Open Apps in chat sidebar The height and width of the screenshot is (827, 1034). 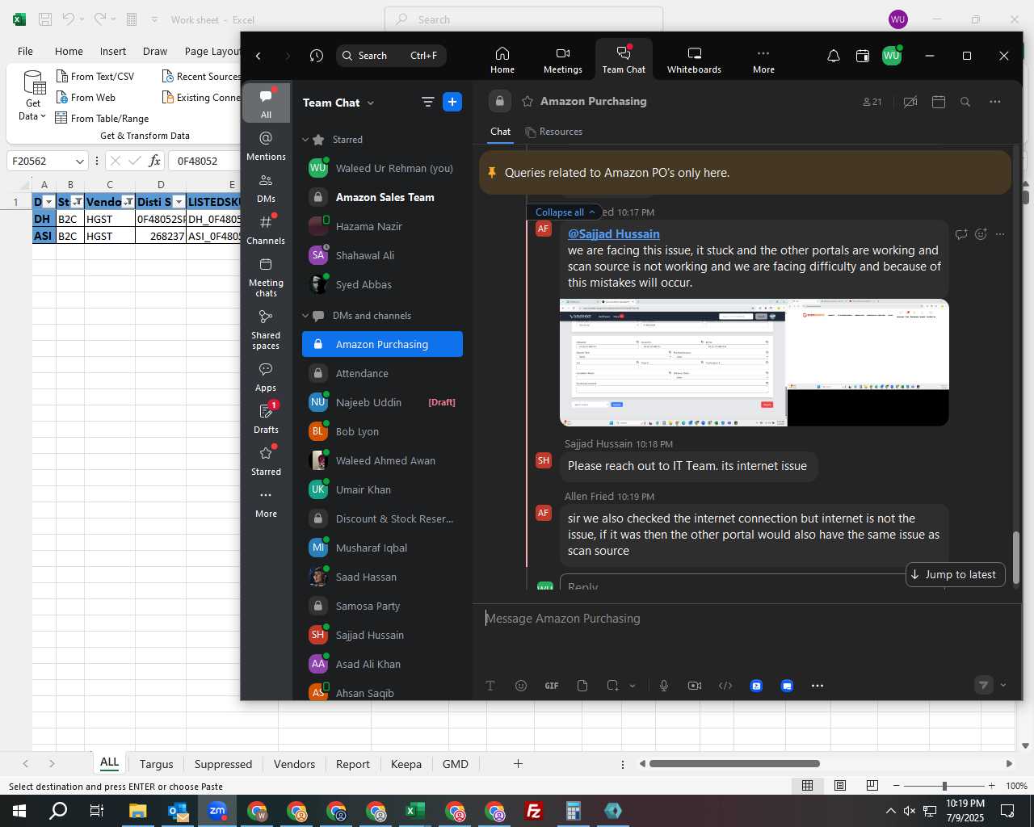click(x=266, y=376)
